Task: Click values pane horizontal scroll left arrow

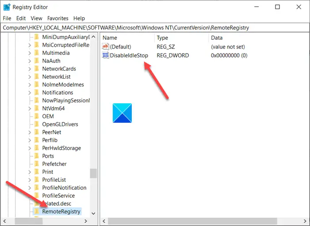Action: tap(104, 221)
